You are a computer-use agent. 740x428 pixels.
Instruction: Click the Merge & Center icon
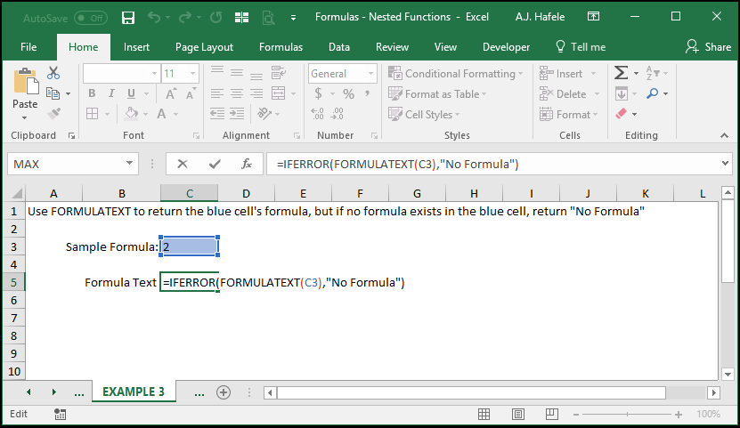pos(279,93)
